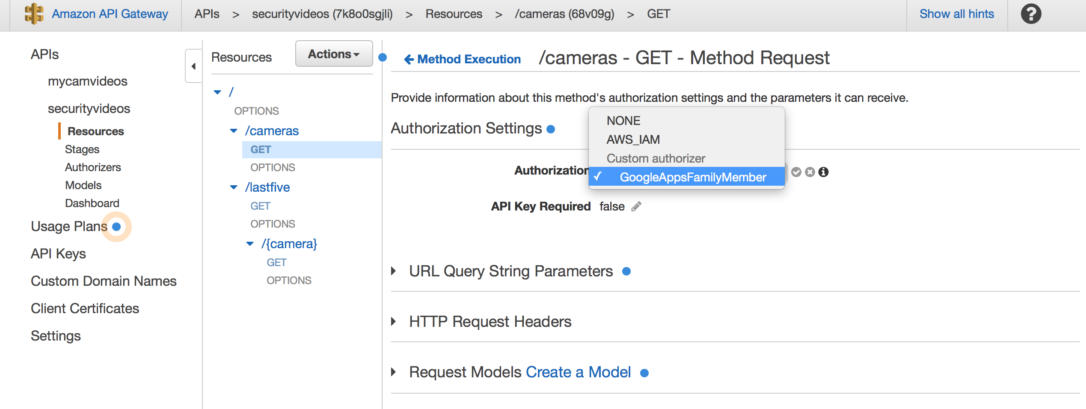Confirm authorization with the checkmark icon

point(796,172)
